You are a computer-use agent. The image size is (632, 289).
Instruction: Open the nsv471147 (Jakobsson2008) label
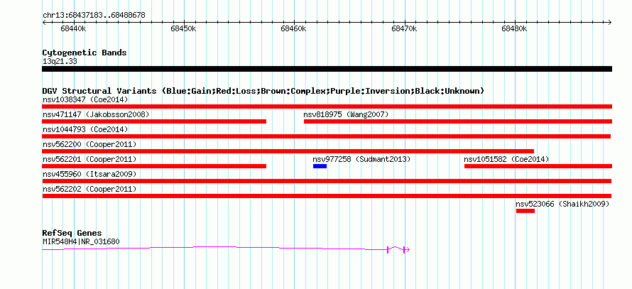point(96,114)
